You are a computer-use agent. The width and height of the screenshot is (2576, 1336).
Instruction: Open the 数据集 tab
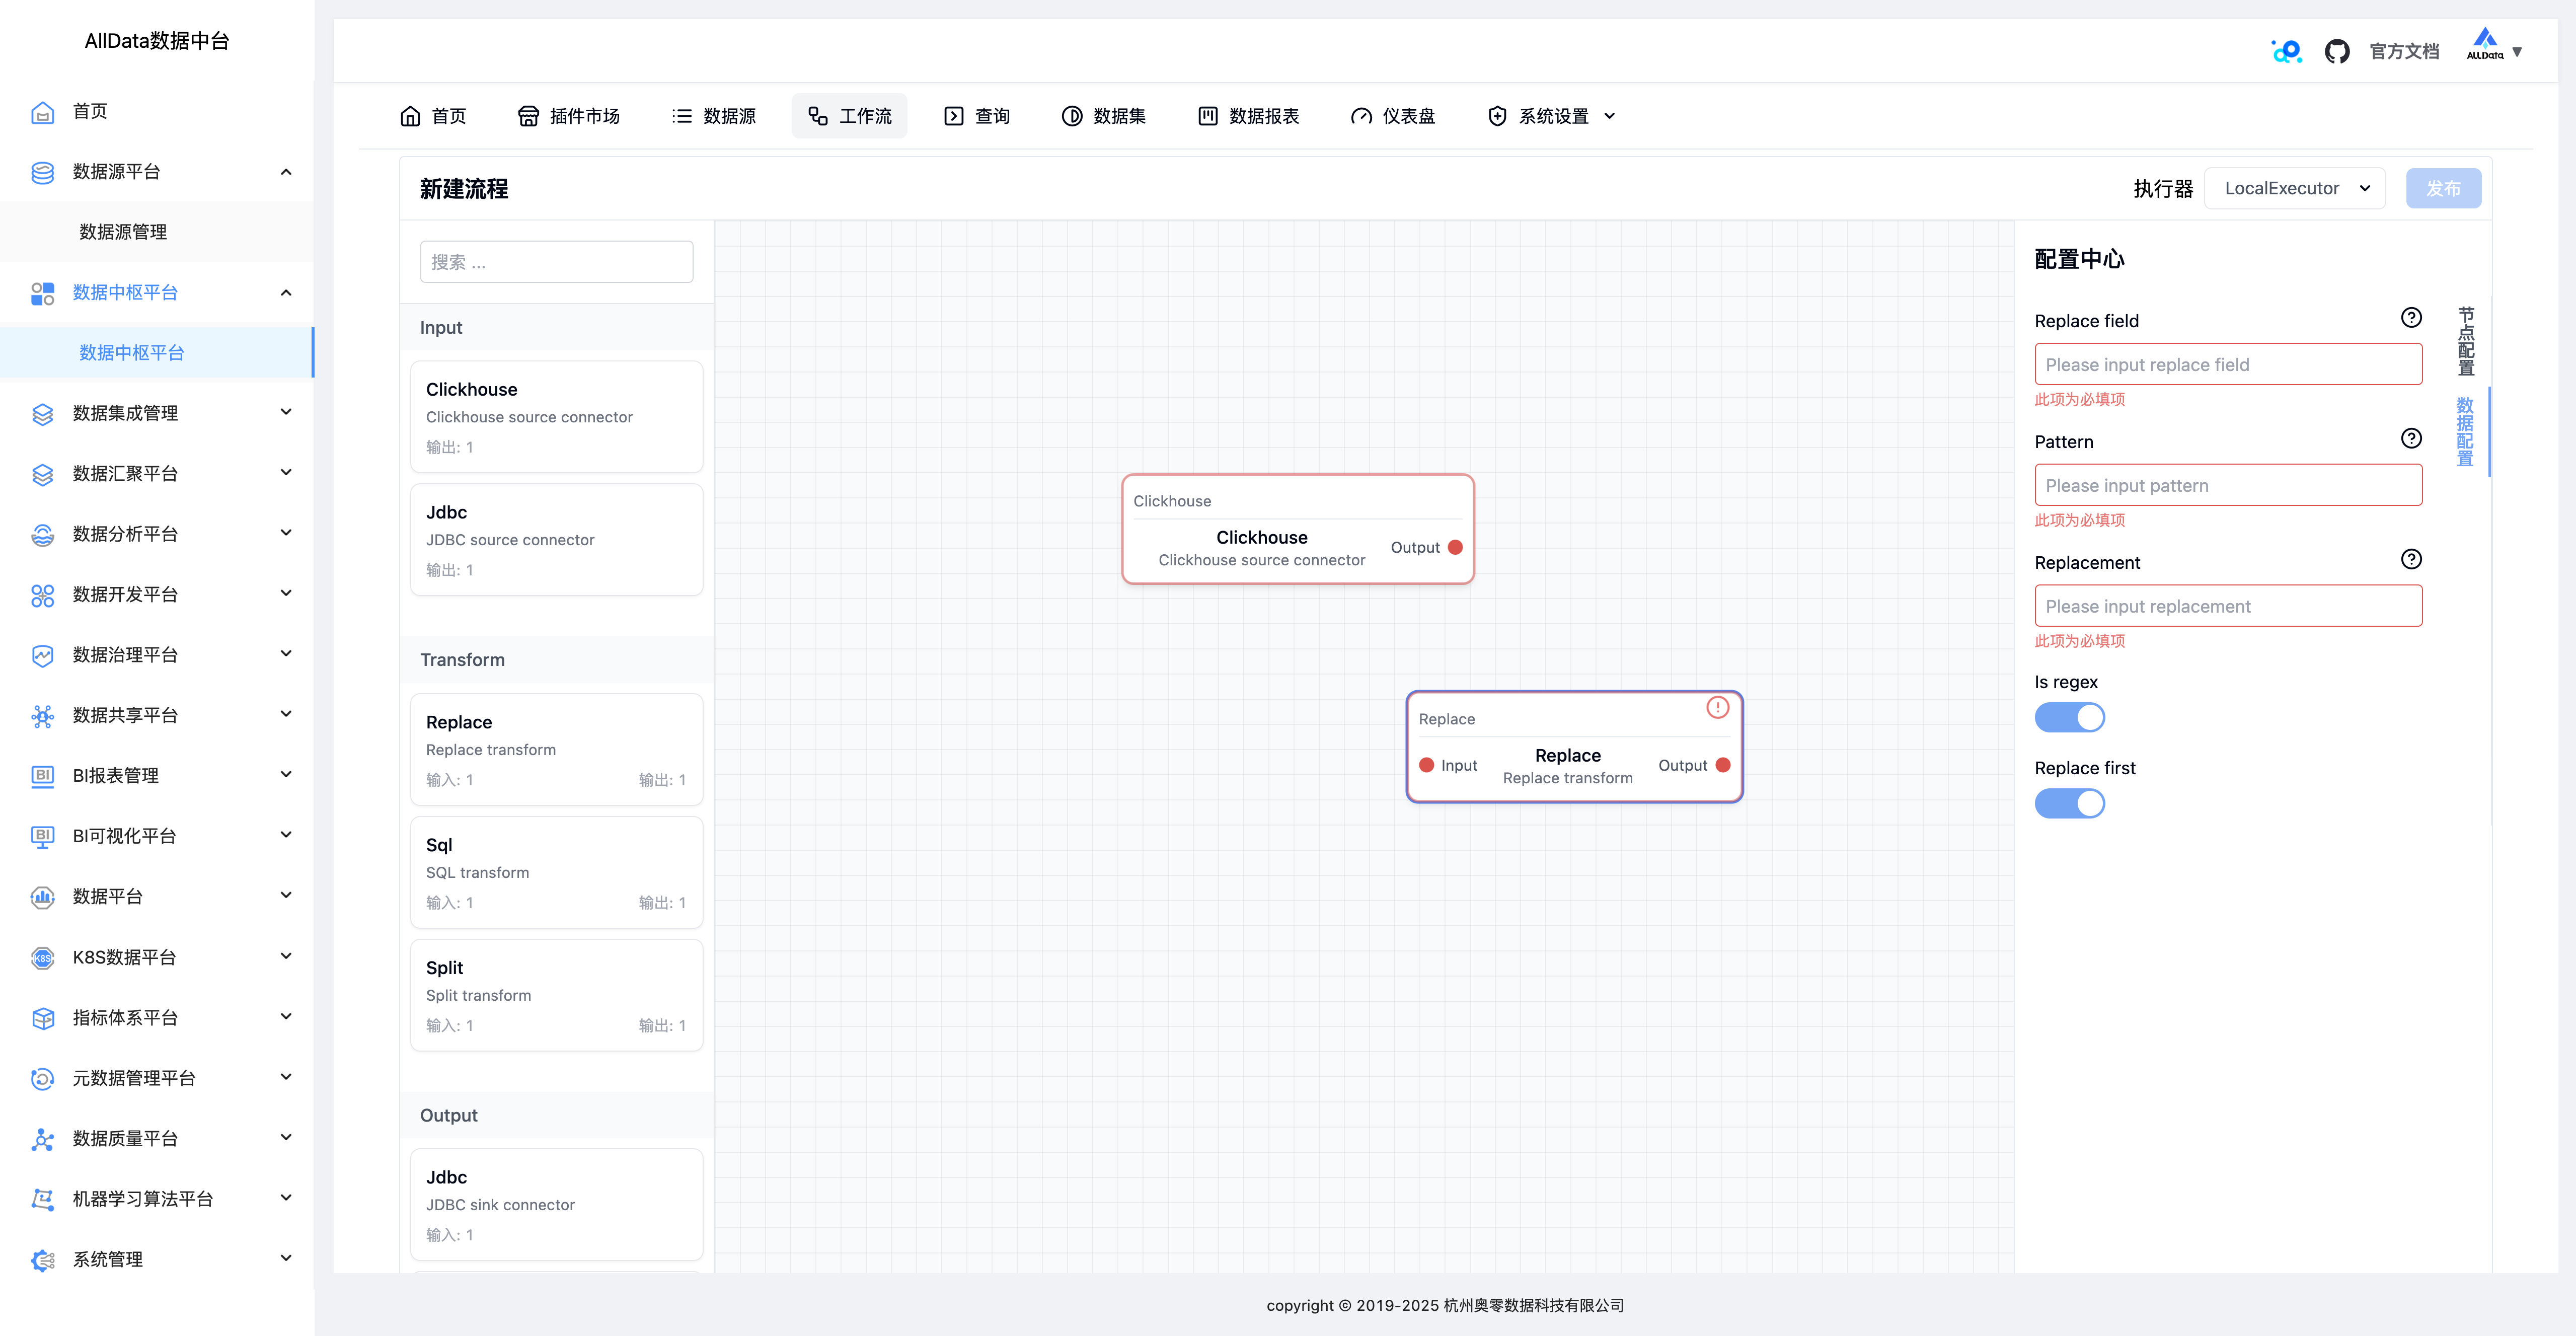[x=1103, y=116]
